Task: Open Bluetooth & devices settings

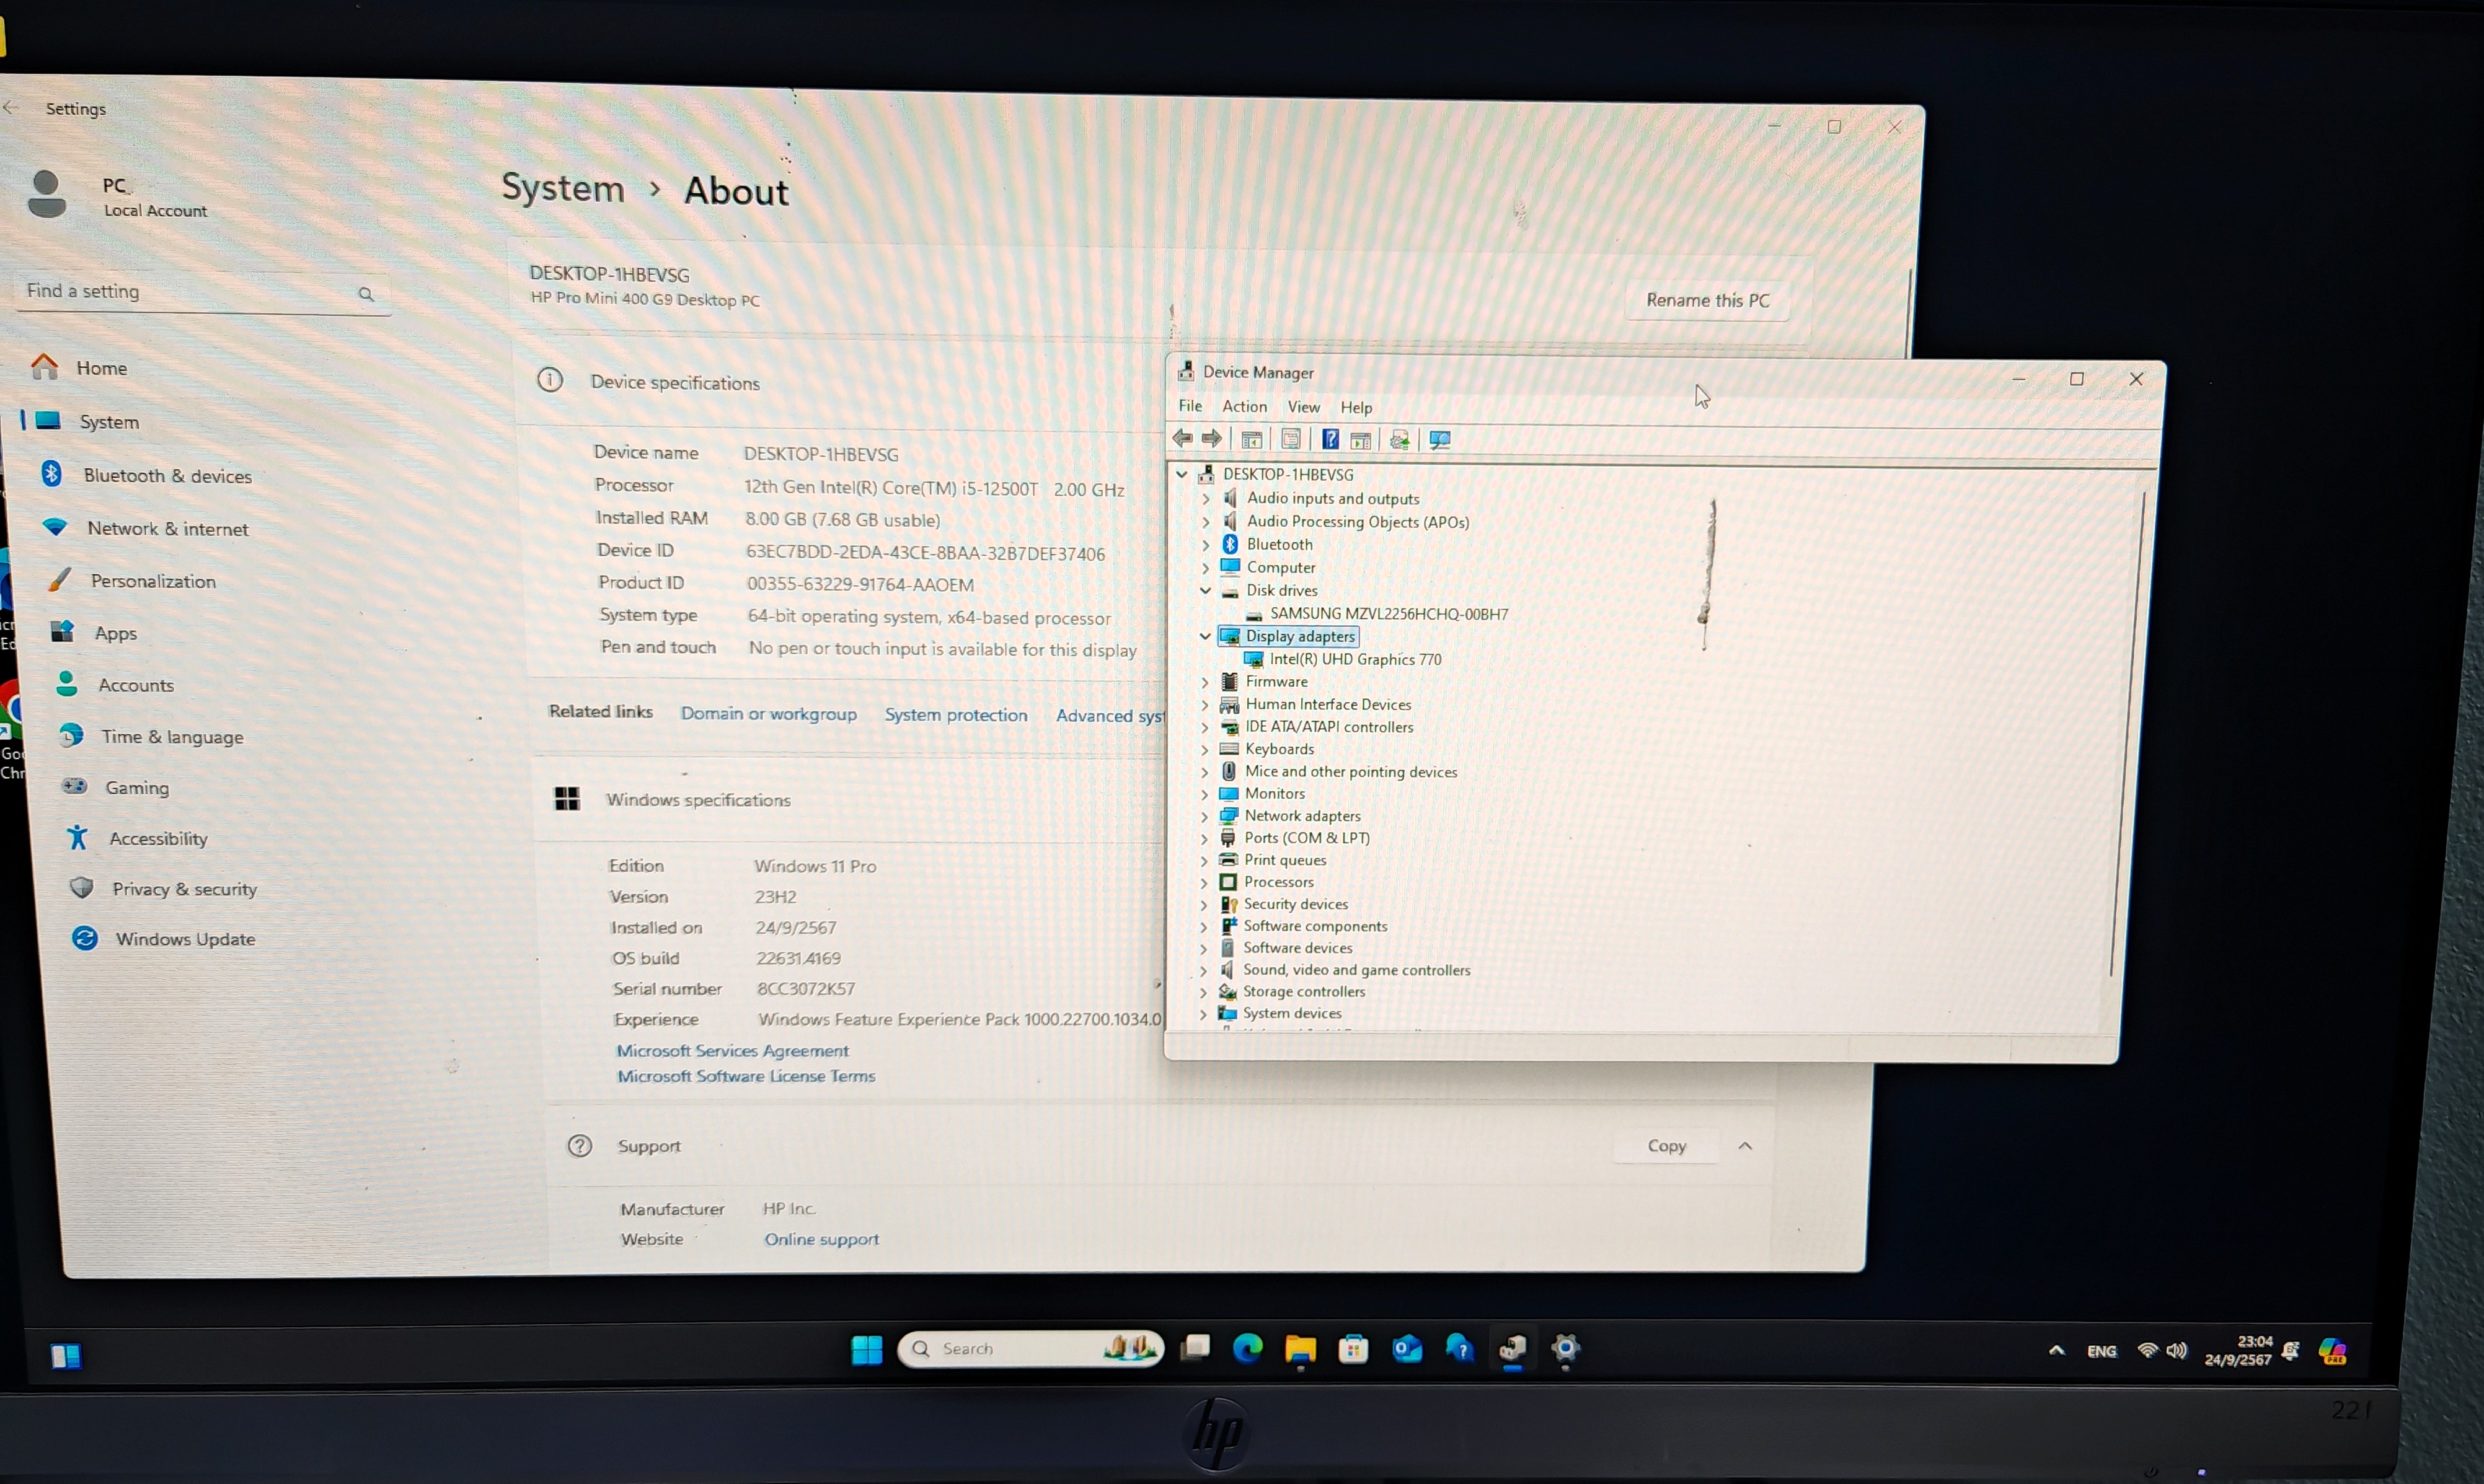Action: (167, 476)
